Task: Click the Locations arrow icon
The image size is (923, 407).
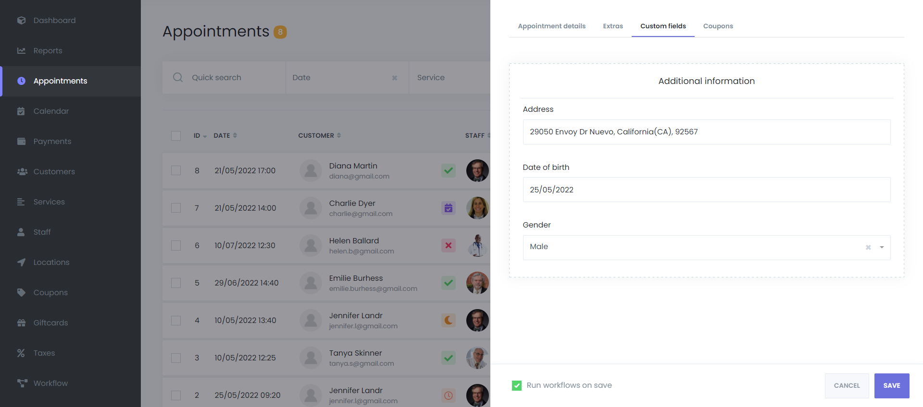Action: pos(21,262)
